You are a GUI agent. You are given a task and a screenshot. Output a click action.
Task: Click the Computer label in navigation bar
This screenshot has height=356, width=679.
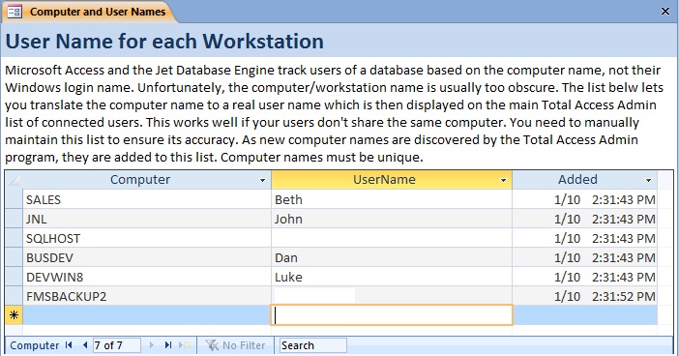coord(34,345)
